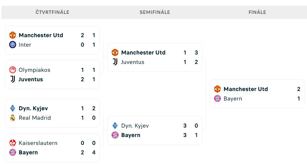Click Dyn. Kyjev logo in the semifinal
Screen dimensions: 307x166
pos(115,126)
